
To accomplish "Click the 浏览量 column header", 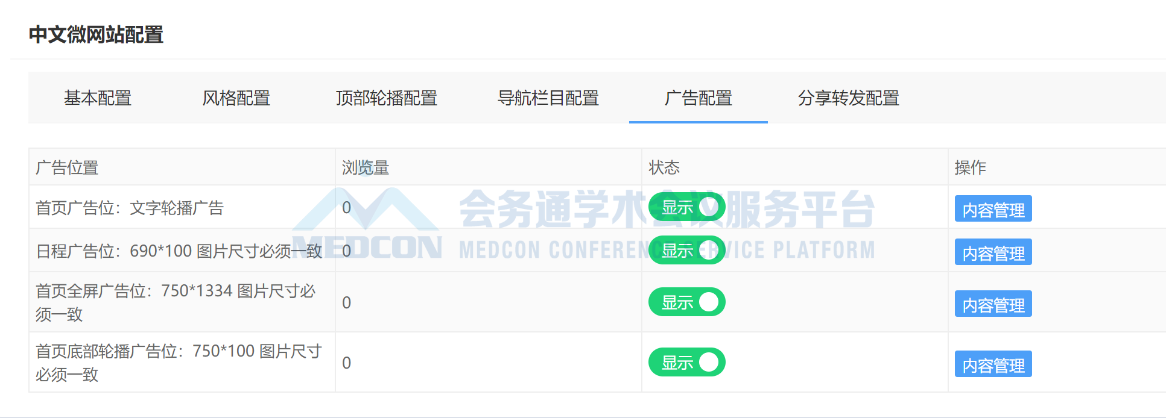I will pos(366,167).
